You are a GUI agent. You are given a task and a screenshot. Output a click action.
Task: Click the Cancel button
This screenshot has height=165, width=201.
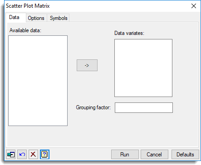(x=154, y=155)
